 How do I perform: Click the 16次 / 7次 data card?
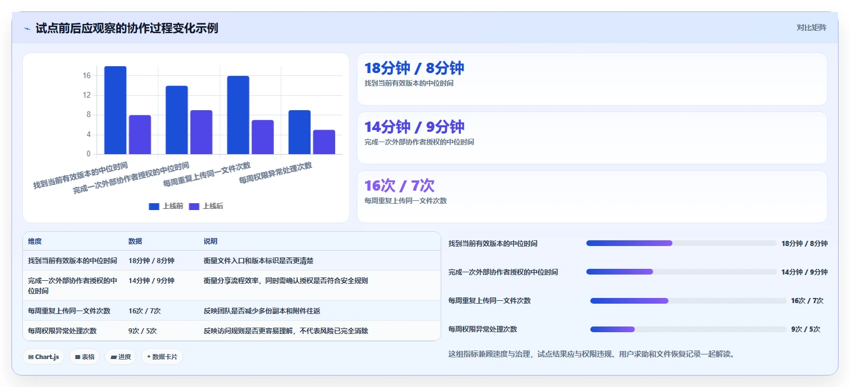pos(592,196)
